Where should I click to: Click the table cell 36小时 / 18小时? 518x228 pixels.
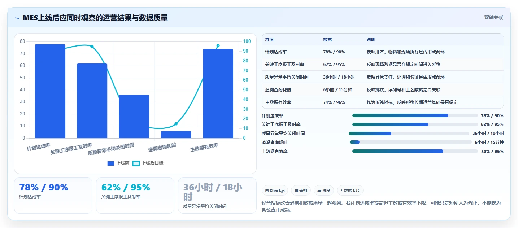pyautogui.click(x=339, y=77)
